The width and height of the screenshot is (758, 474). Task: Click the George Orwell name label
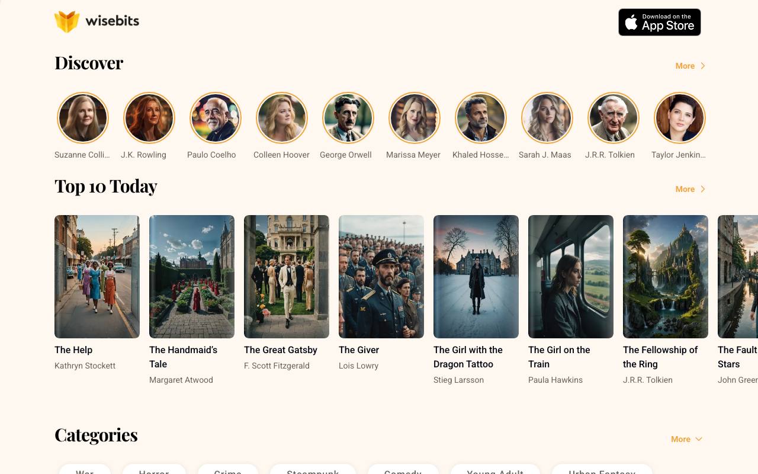pos(346,155)
